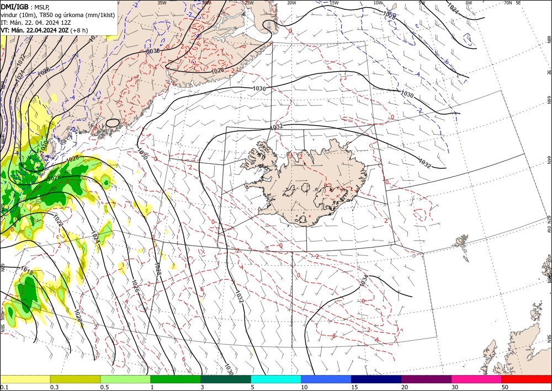Click the '20W' longitude label

[x=291, y=3]
